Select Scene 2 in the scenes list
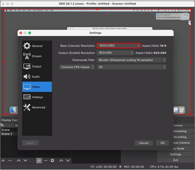The height and width of the screenshot is (170, 195). 7,134
